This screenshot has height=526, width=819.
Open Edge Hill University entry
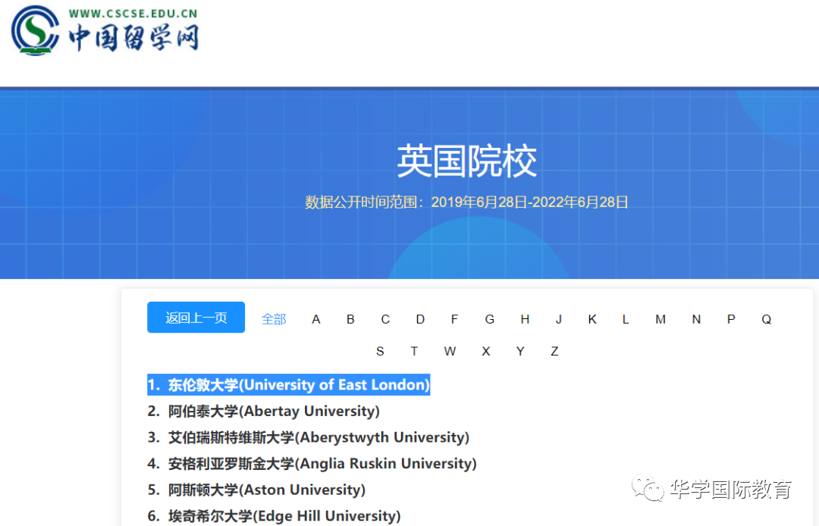click(x=274, y=516)
